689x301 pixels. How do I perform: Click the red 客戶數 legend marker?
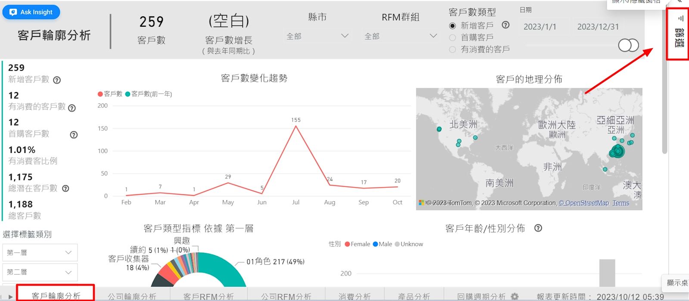(100, 94)
